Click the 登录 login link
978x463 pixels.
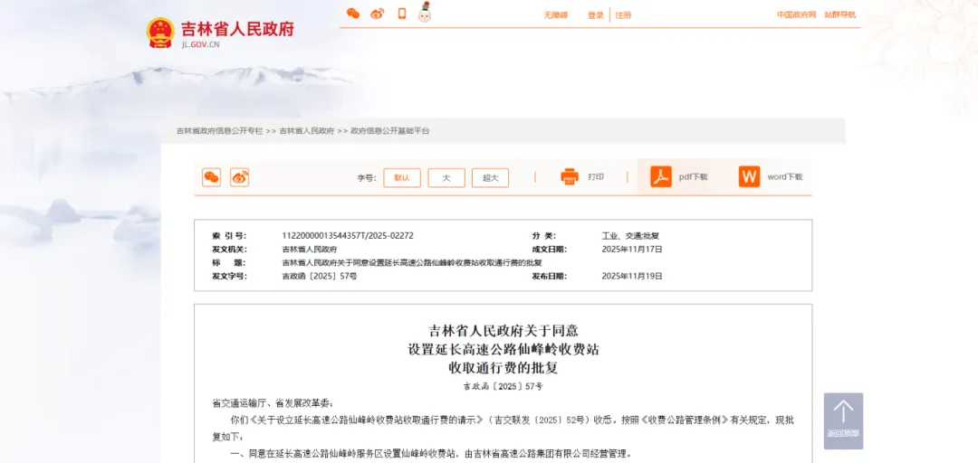point(595,15)
